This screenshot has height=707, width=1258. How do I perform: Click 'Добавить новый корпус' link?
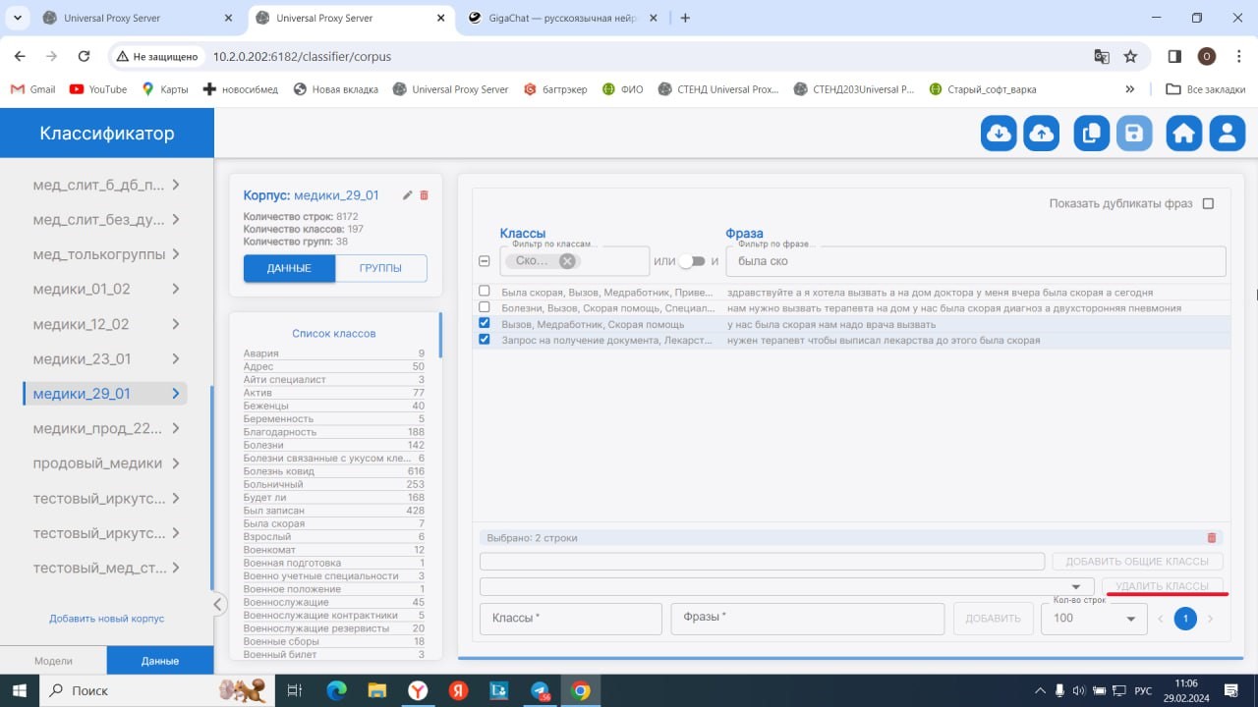point(106,619)
